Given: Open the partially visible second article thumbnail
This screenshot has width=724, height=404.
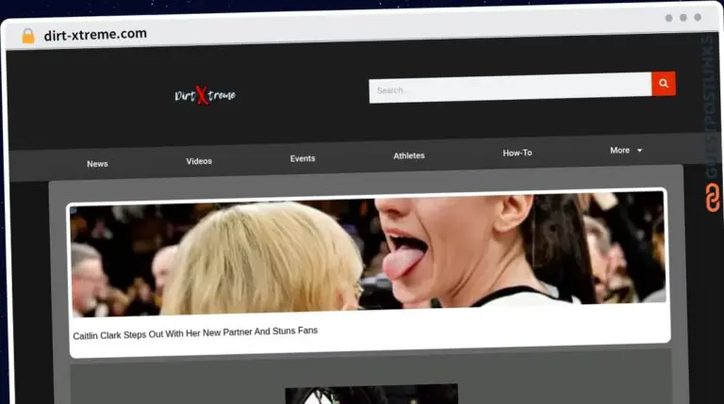Looking at the screenshot, I should click(x=371, y=394).
